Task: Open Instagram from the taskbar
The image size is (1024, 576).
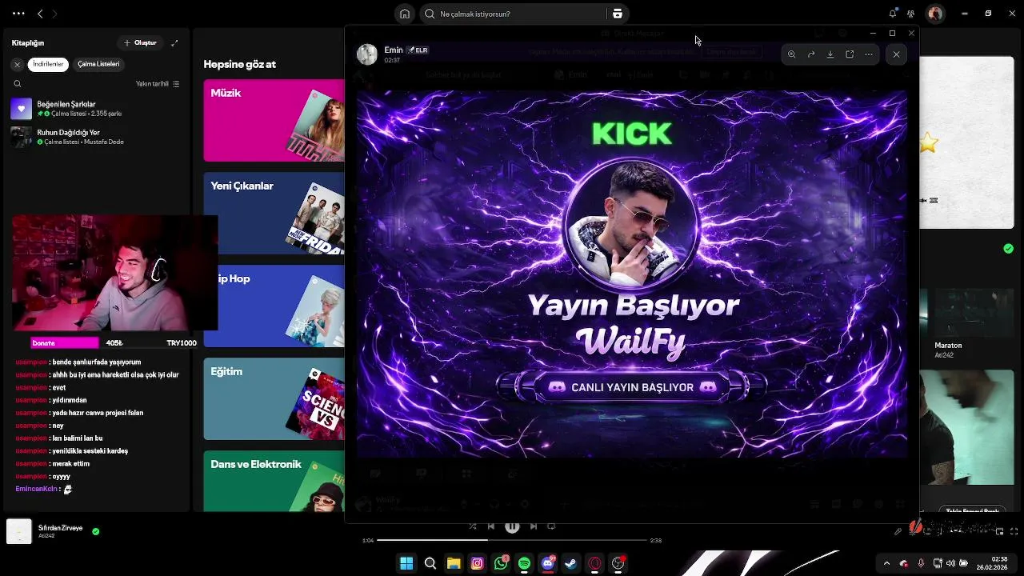Action: pyautogui.click(x=478, y=563)
